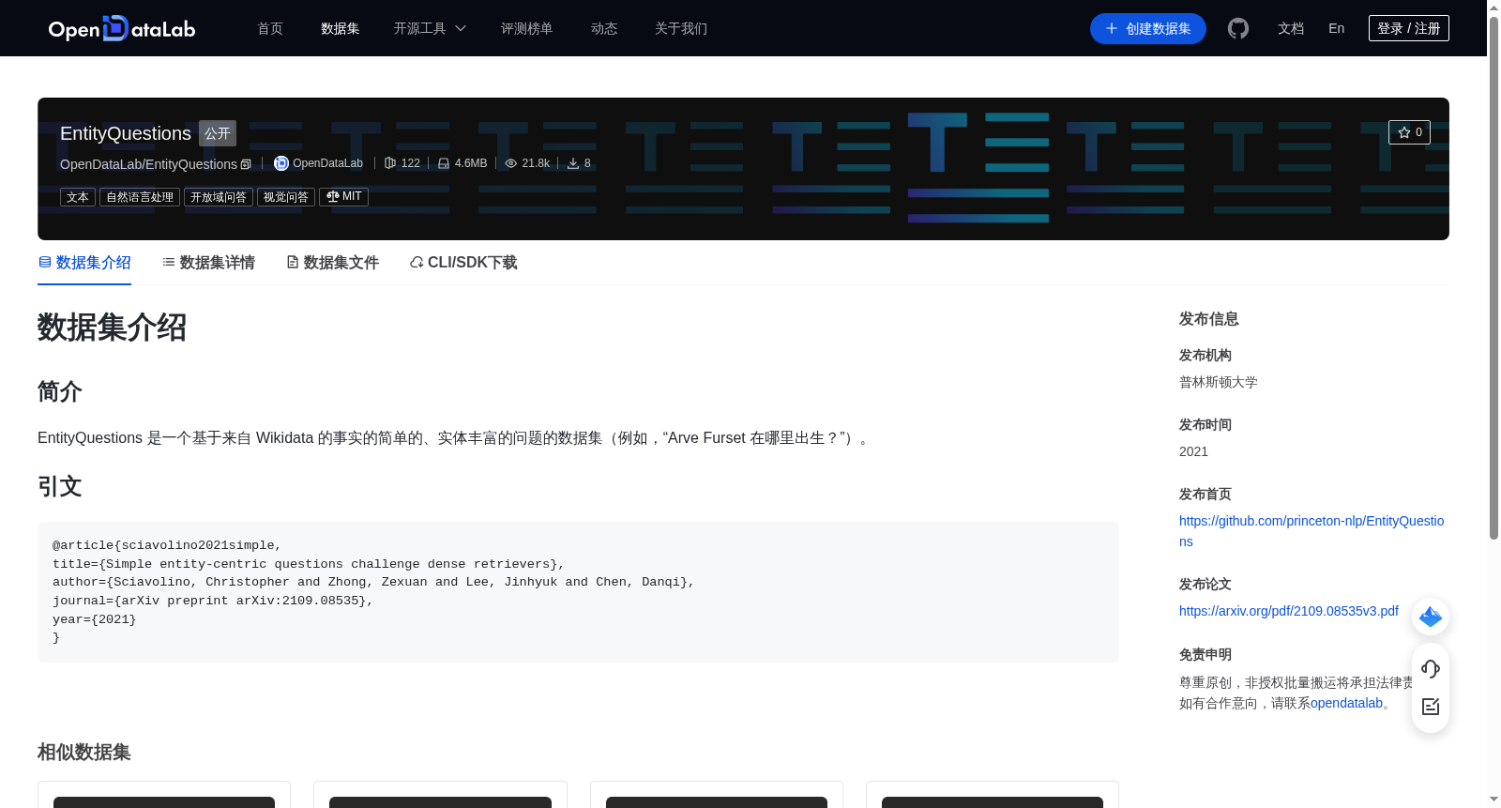
Task: Star the EntityQuestions dataset
Action: (1409, 132)
